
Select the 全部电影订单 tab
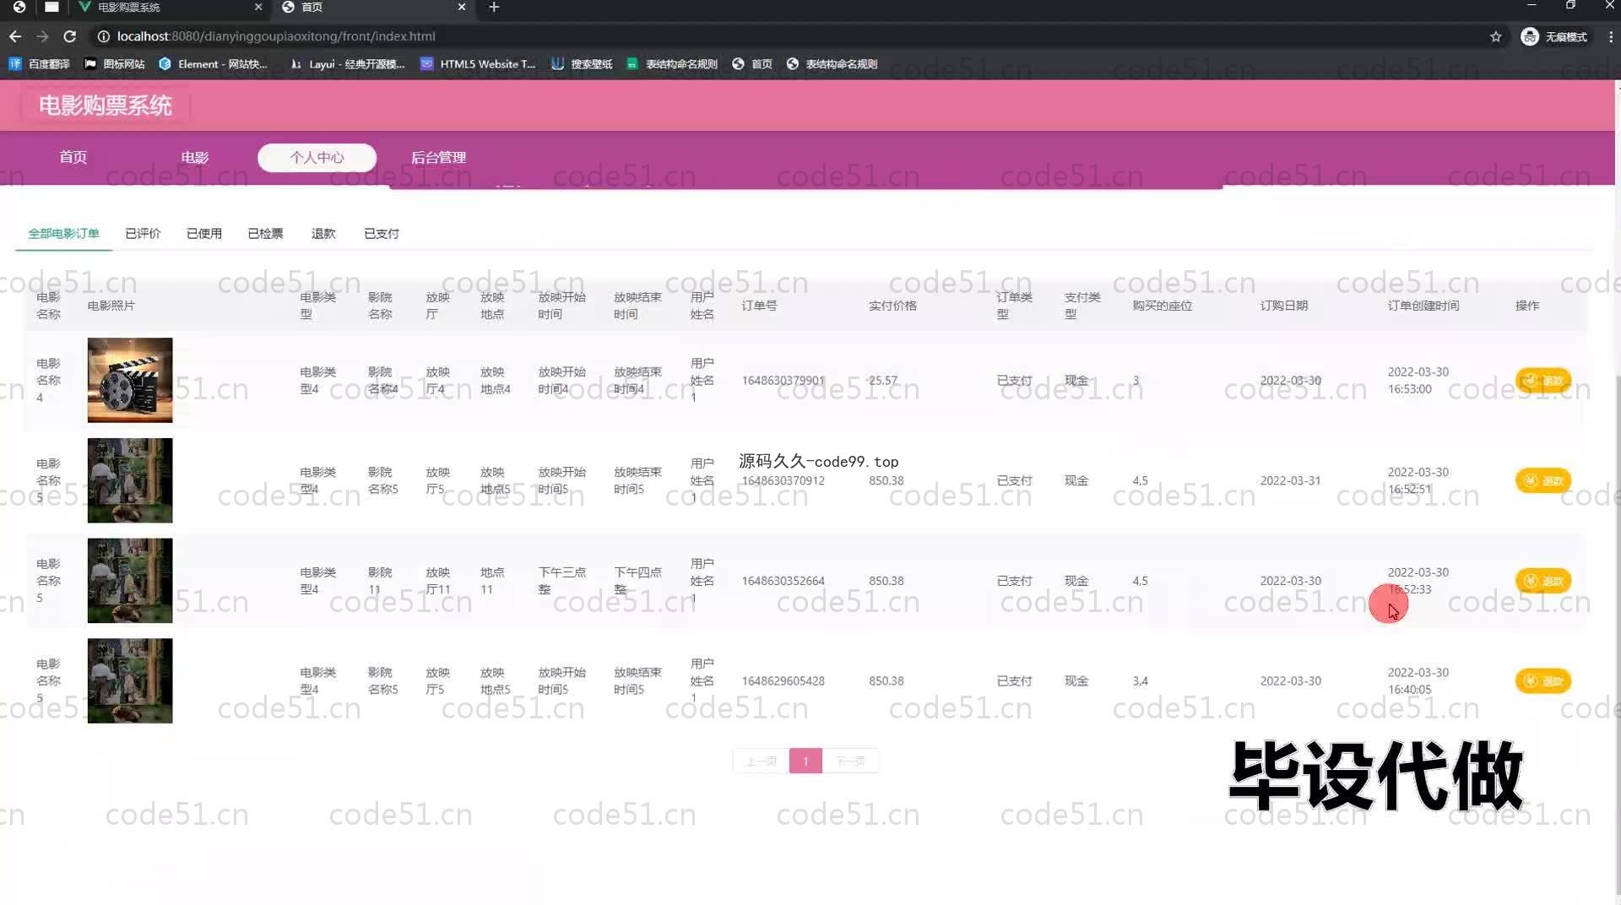(x=63, y=233)
